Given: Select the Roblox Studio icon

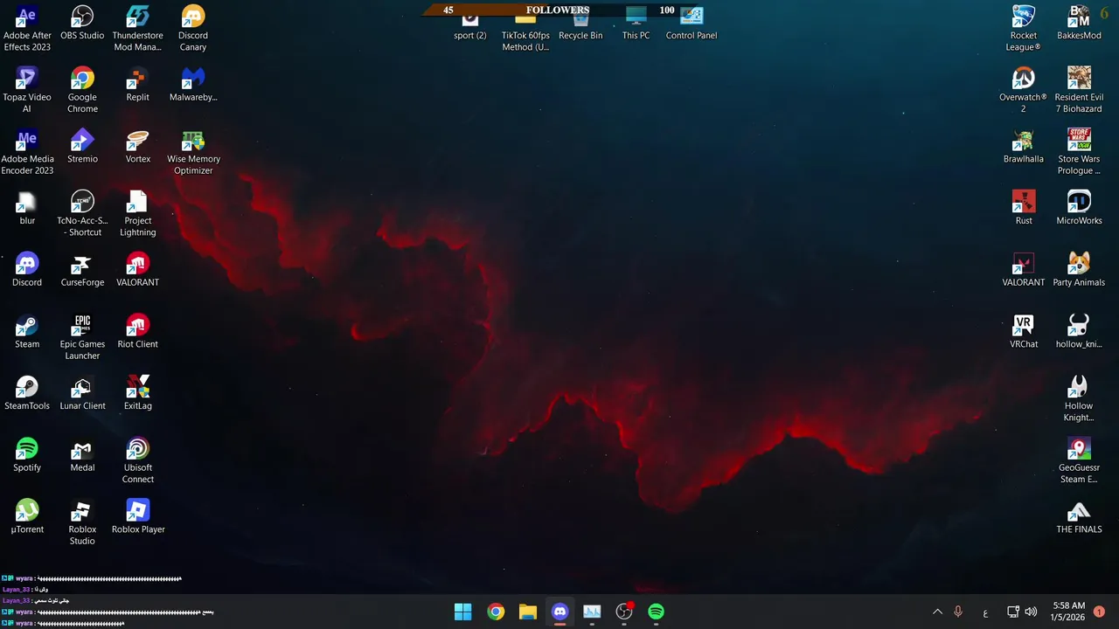Looking at the screenshot, I should [x=82, y=522].
